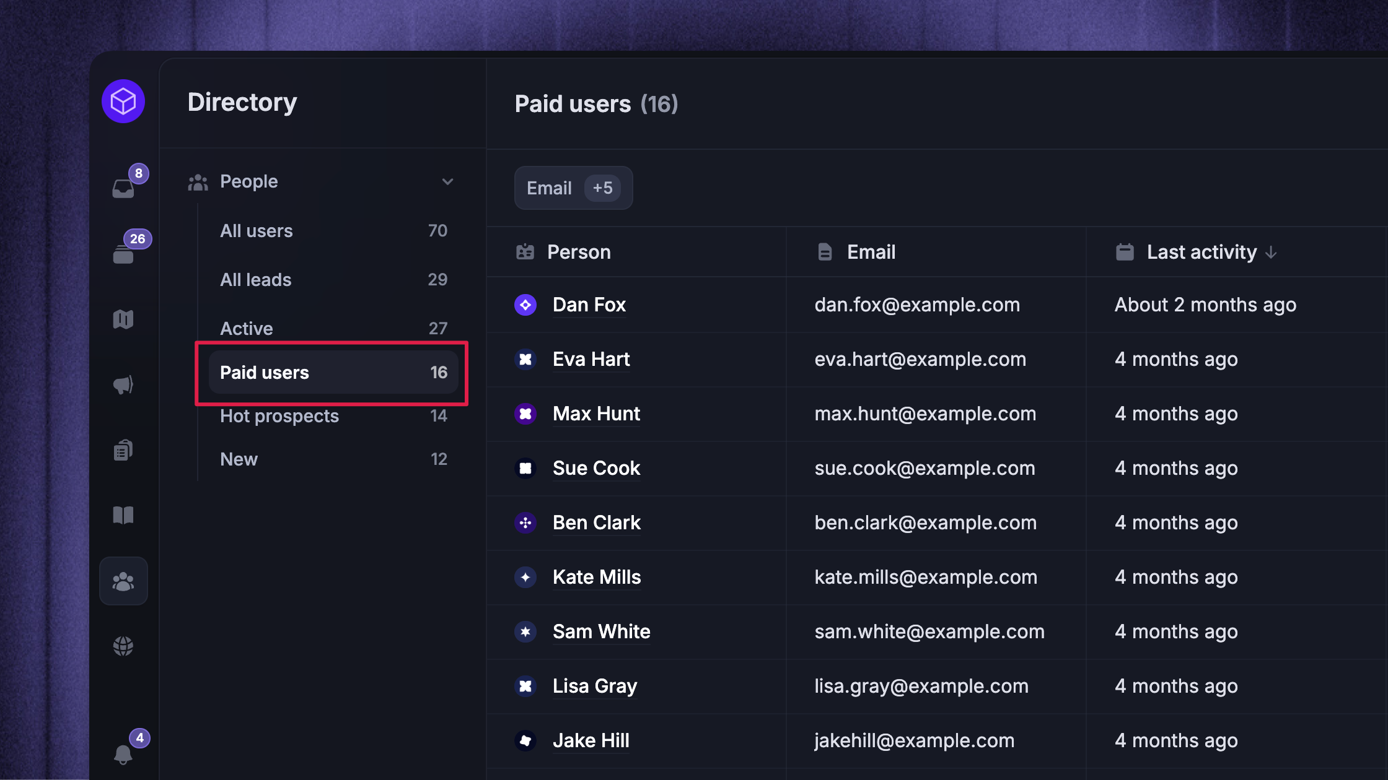1388x780 pixels.
Task: Open the notifications bell with badge 4
Action: pos(123,754)
